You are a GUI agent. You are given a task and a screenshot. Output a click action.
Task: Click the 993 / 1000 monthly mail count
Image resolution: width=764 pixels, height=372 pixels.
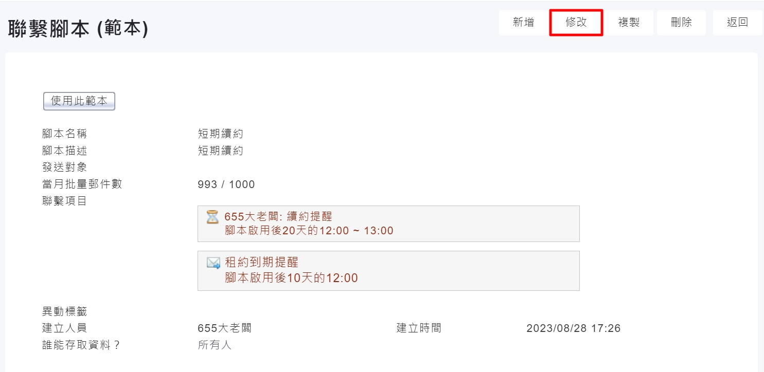coord(226,184)
